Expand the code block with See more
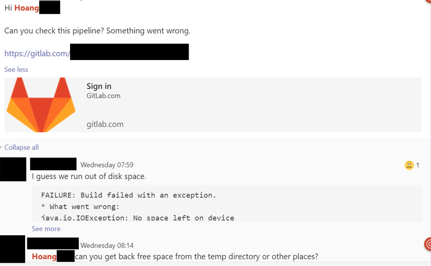This screenshot has height=266, width=431. click(x=46, y=228)
